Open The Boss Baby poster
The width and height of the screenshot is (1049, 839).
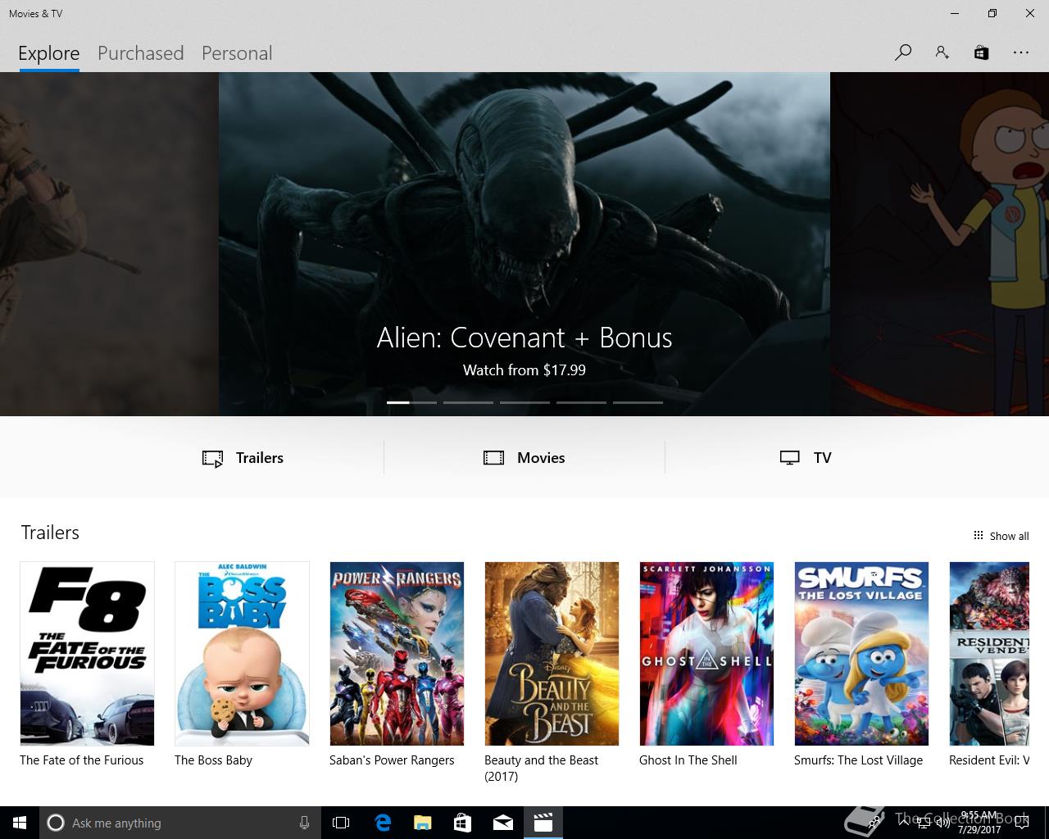point(242,654)
